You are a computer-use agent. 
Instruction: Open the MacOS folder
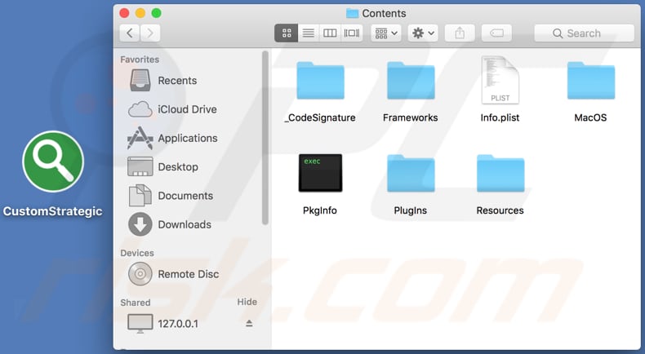pos(590,81)
